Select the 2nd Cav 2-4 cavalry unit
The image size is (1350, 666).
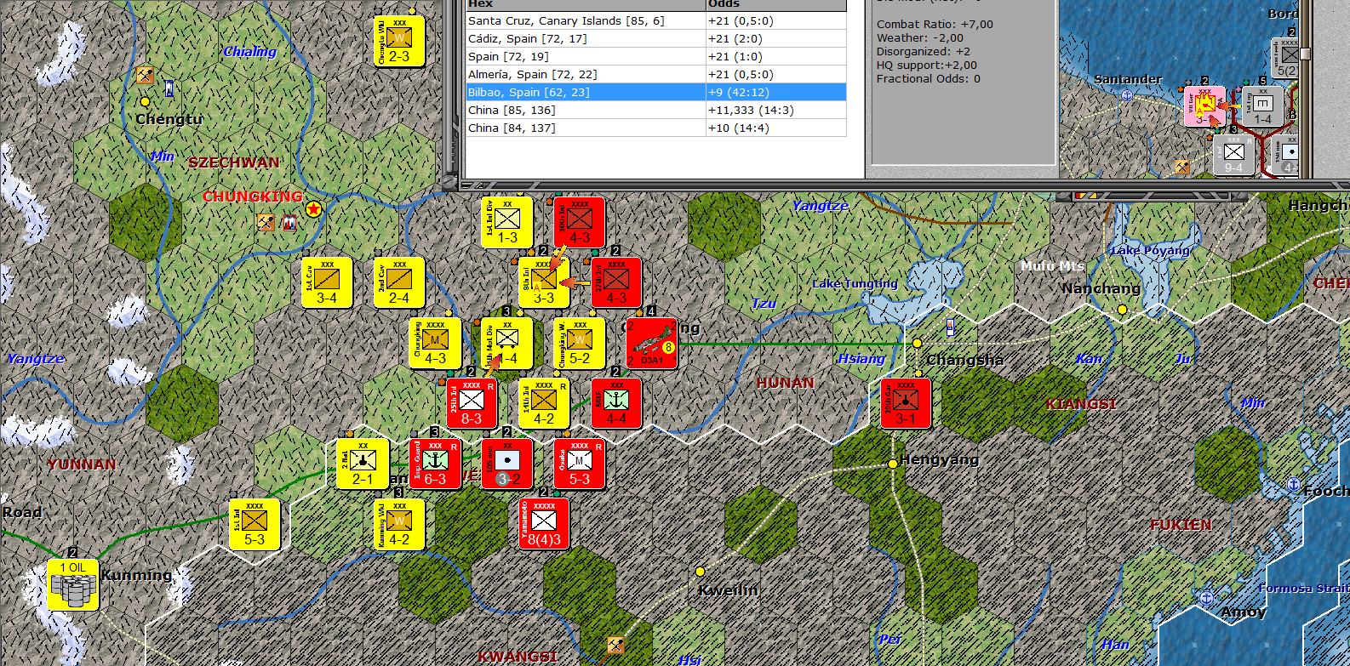[399, 282]
